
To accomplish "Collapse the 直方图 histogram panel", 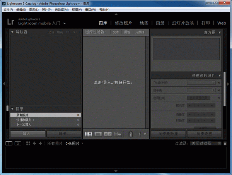I will point(220,32).
